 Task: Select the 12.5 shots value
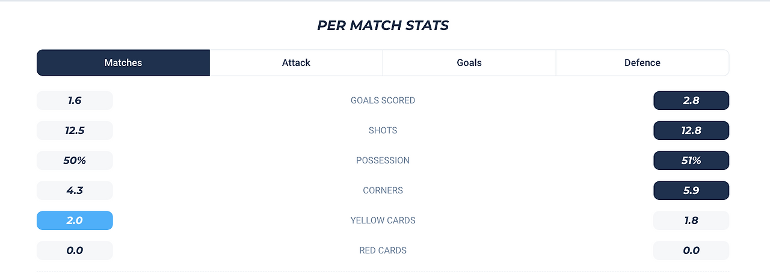point(75,130)
